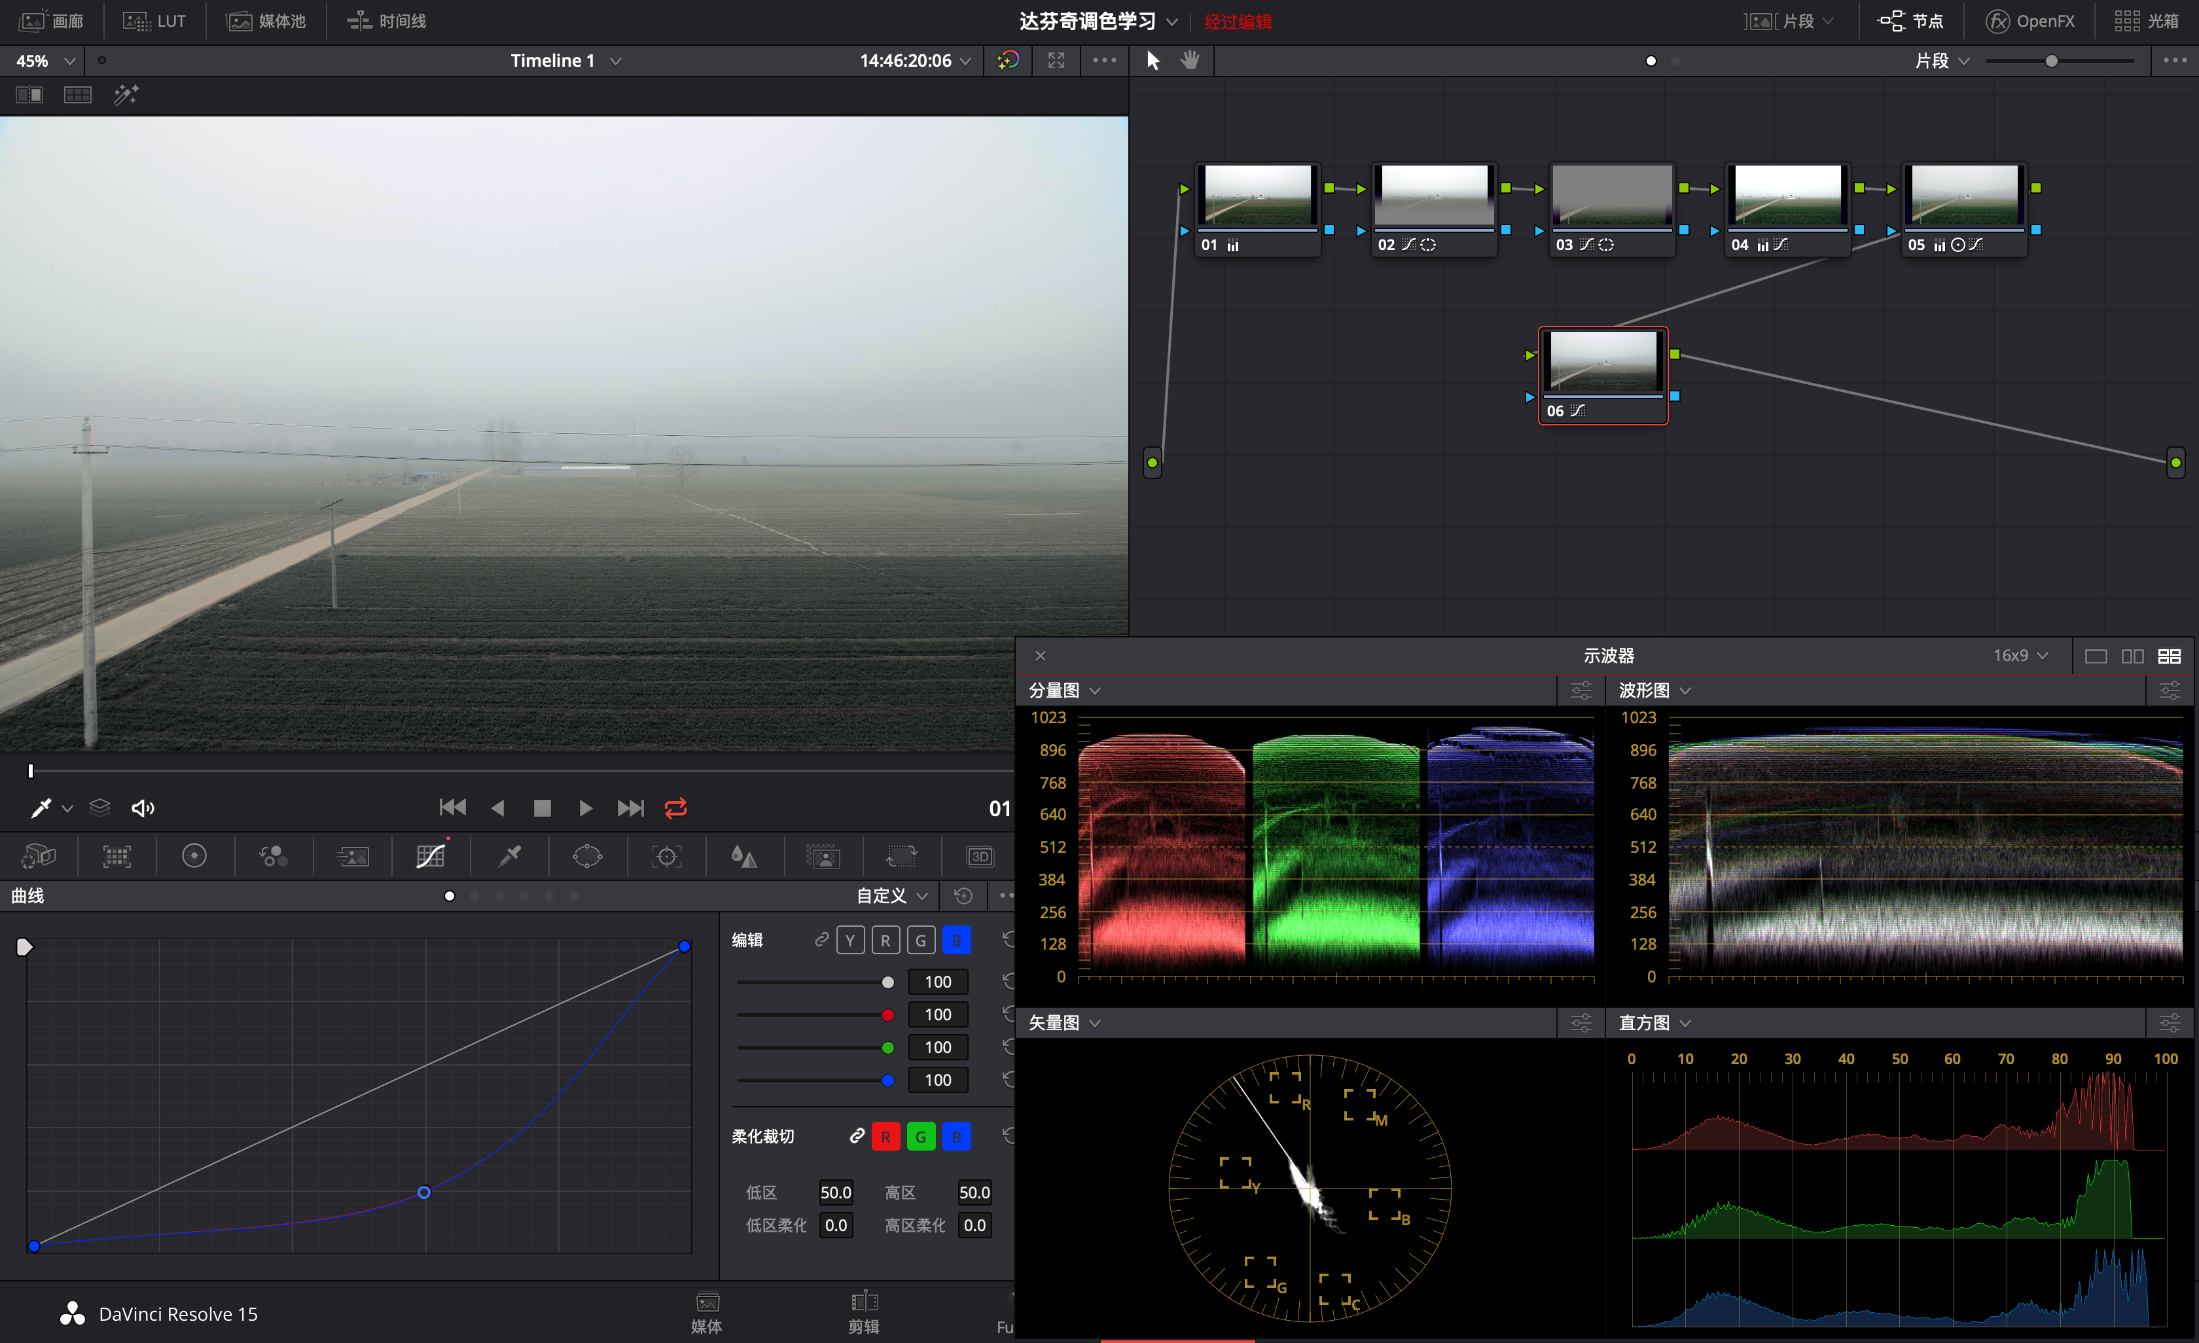Open the Tracker palette icon
This screenshot has width=2199, height=1343.
click(x=666, y=856)
